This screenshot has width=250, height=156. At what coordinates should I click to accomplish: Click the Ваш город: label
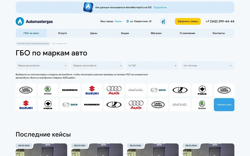[x=107, y=21]
